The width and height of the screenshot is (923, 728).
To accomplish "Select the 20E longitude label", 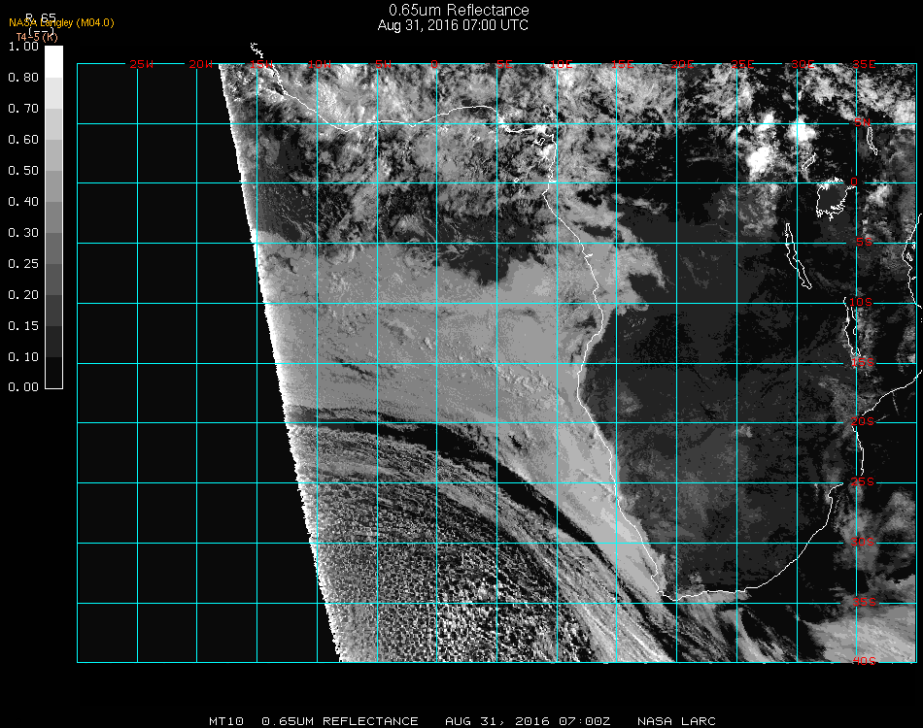I will click(x=683, y=64).
